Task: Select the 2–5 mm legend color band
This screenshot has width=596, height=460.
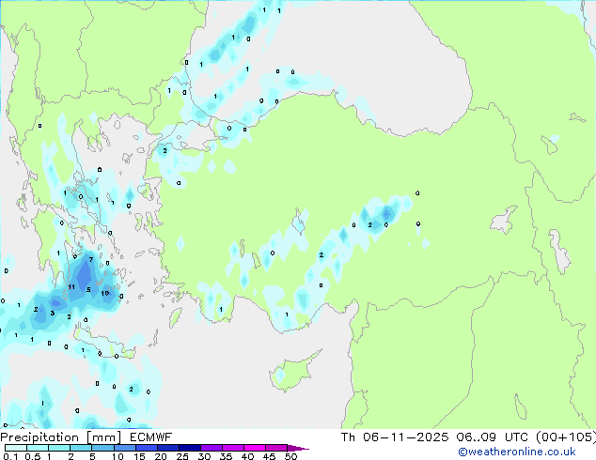Action: coord(81,448)
